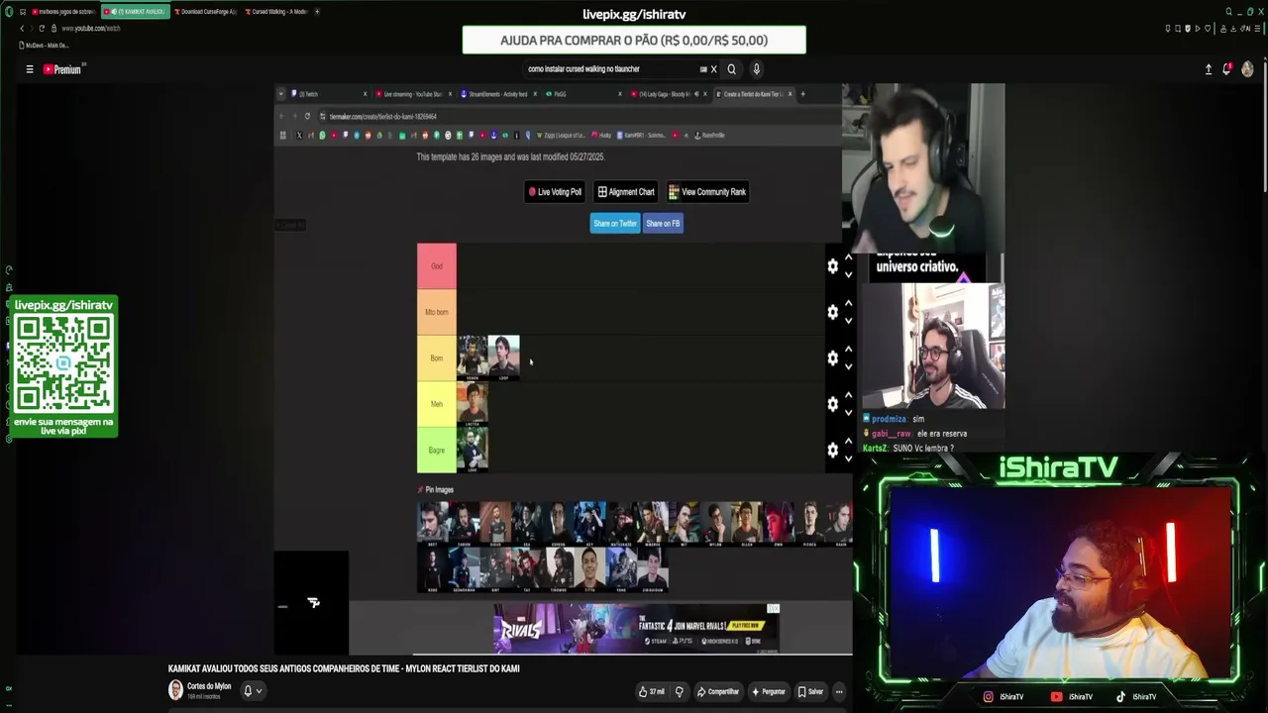
Task: Click the Perguntar button
Action: click(769, 691)
